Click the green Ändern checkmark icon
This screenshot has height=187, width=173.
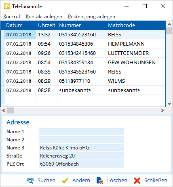(65, 181)
